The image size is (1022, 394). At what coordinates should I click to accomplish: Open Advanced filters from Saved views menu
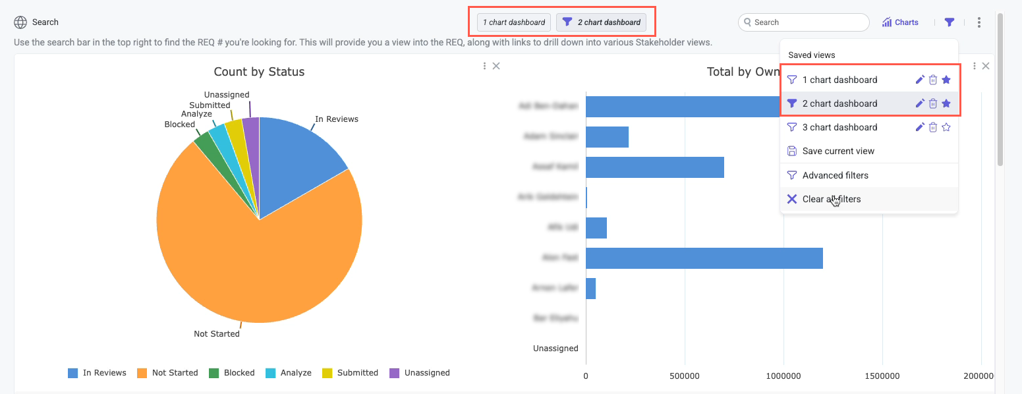click(x=835, y=175)
